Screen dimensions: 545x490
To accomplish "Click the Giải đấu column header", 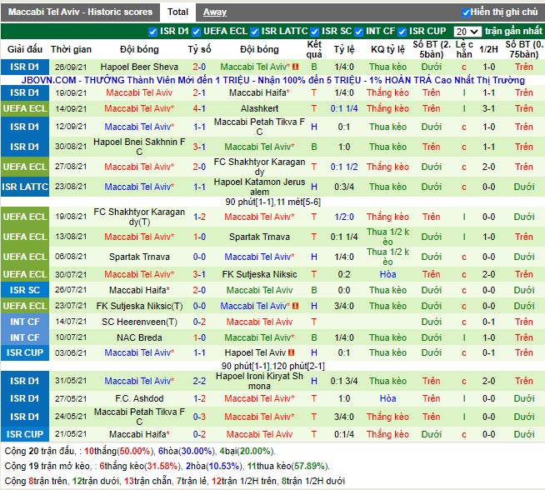I will point(25,49).
